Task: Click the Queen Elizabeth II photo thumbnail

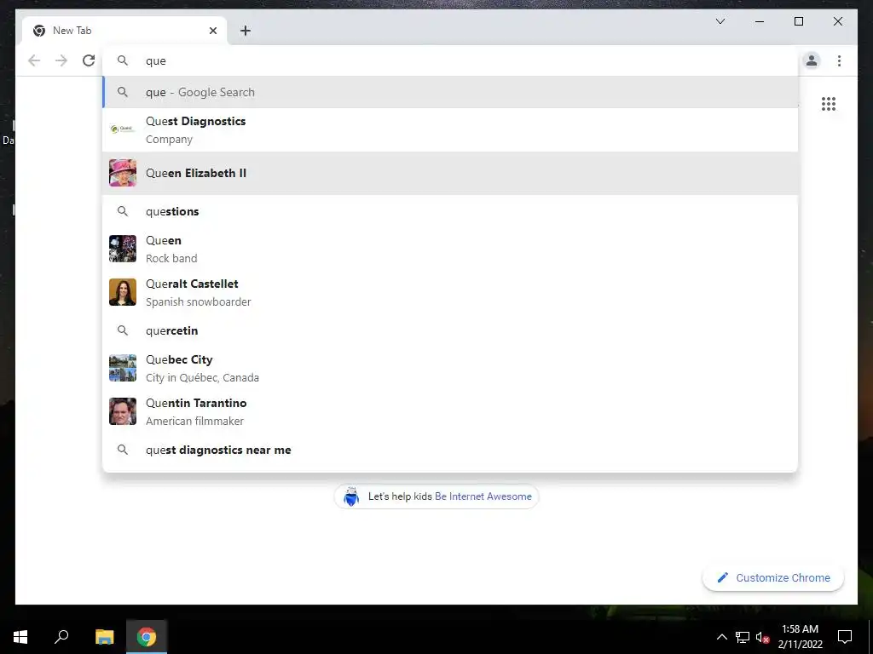Action: [x=123, y=173]
